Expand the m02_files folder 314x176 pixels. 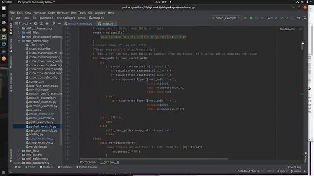coord(19,33)
